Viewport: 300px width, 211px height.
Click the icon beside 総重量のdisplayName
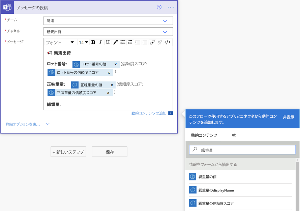193,190
